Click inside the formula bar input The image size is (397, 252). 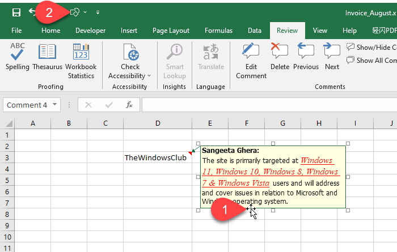coord(267,105)
